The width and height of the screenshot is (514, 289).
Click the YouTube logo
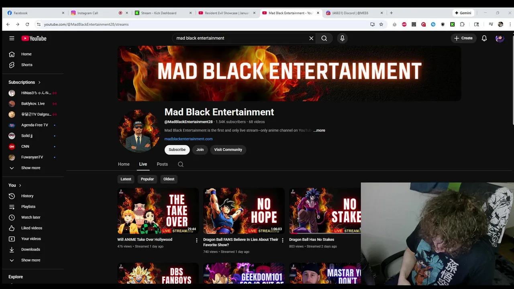34,38
